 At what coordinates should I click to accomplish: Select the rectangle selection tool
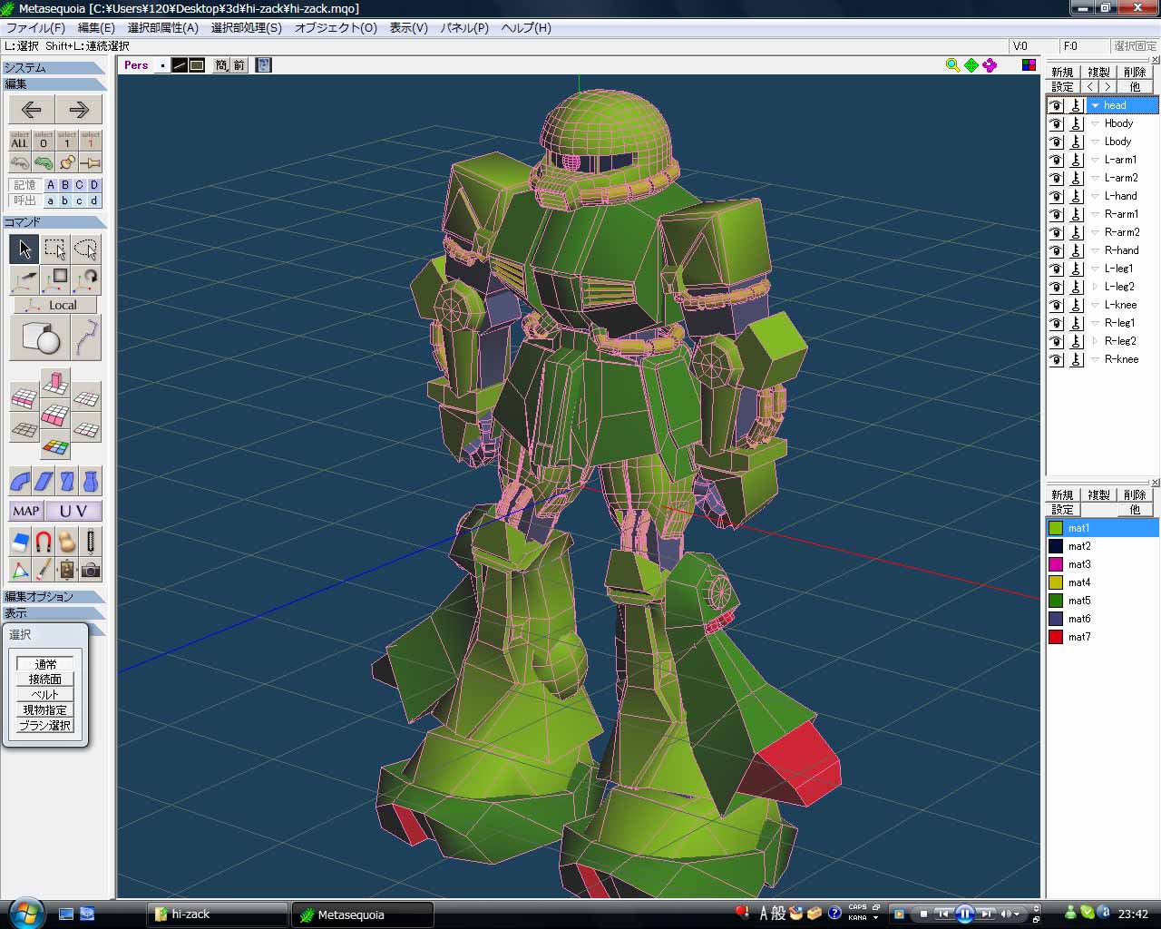point(55,249)
